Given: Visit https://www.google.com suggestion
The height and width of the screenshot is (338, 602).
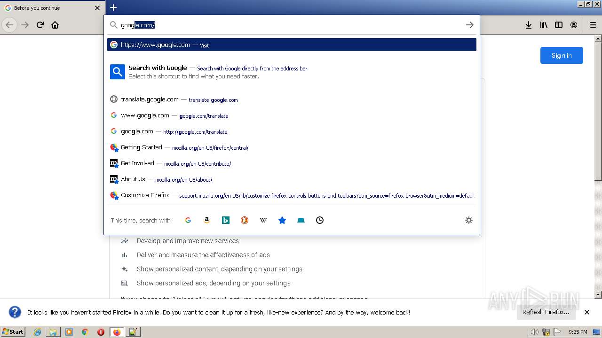Looking at the screenshot, I should 292,45.
